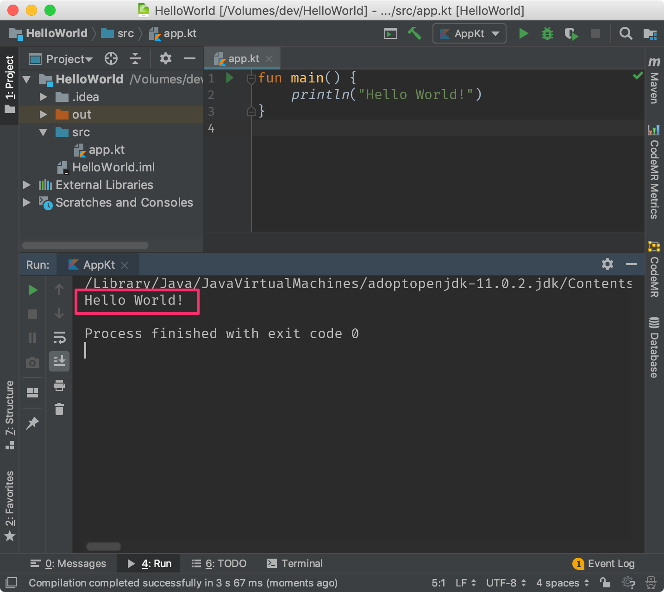Open the AppKt run configuration dropdown
The image size is (664, 592).
click(x=470, y=33)
